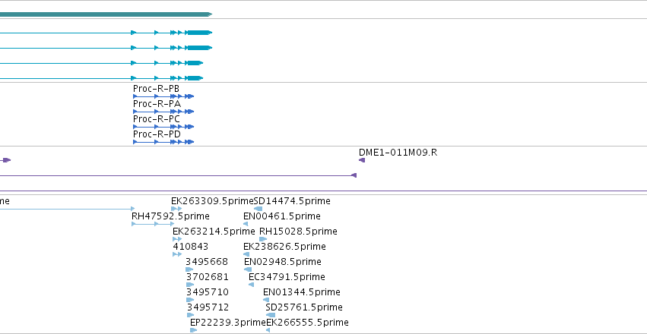647x334 pixels.
Task: Click the glyph under 3495710 label
Action: click(190, 300)
